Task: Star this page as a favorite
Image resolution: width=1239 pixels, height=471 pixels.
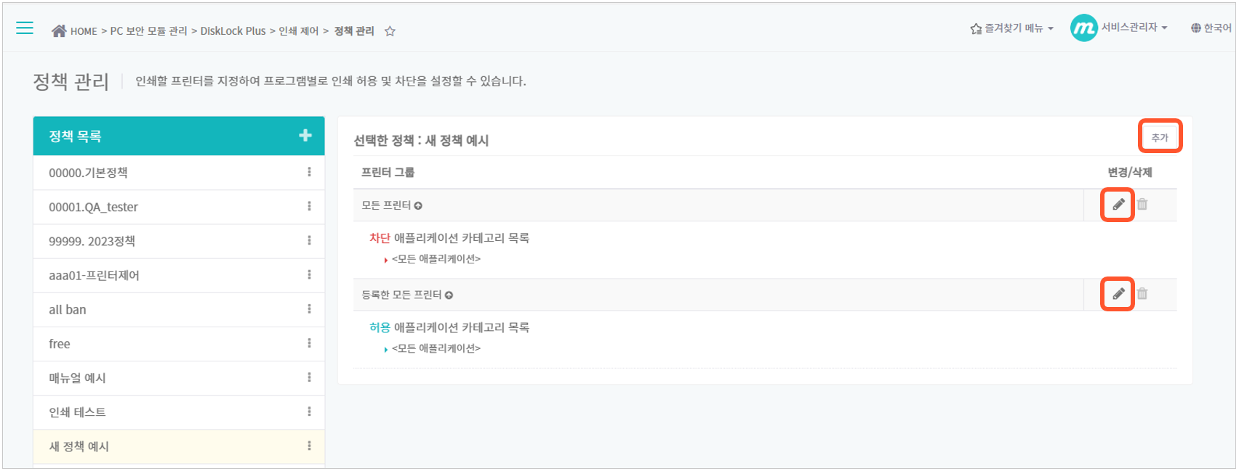Action: [x=390, y=31]
